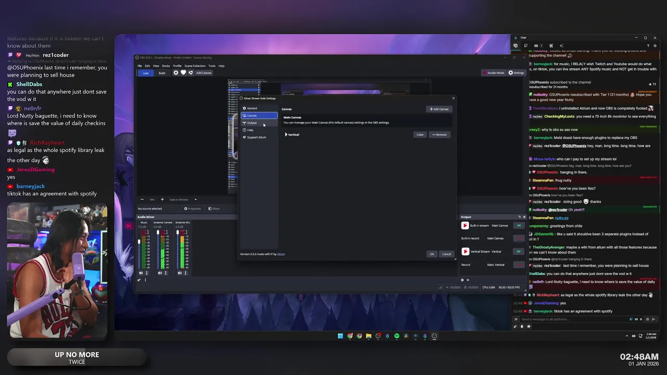Confirm settings with OK button

click(431, 254)
